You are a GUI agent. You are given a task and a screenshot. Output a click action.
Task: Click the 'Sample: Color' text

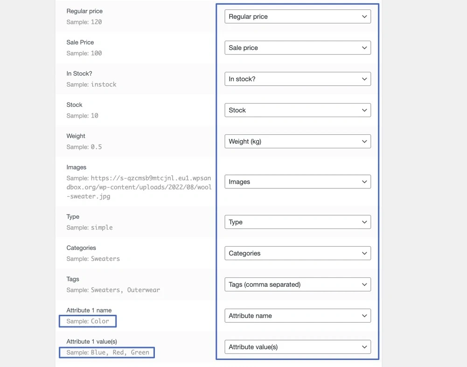pyautogui.click(x=88, y=321)
